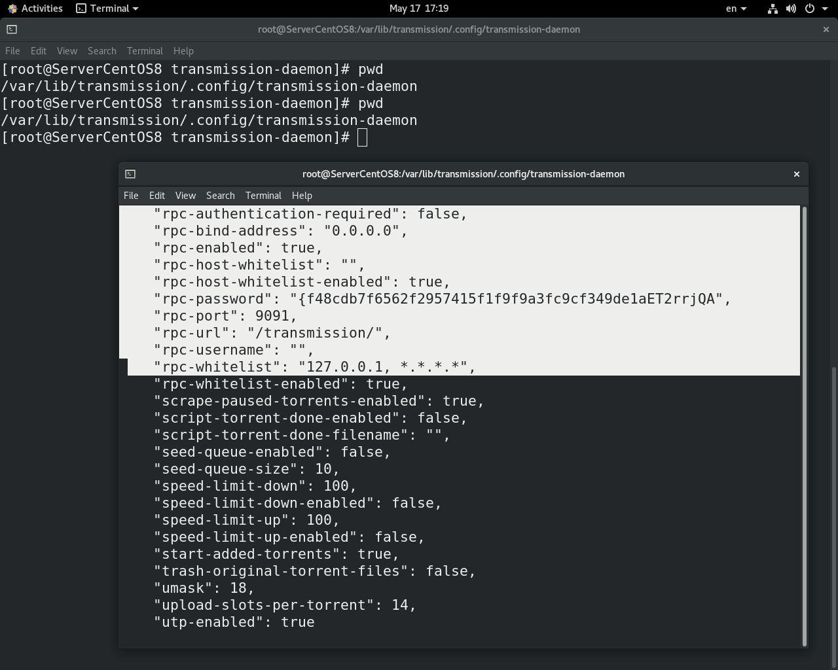Click the volume speaker icon in the top bar
The image size is (838, 670).
[x=792, y=9]
